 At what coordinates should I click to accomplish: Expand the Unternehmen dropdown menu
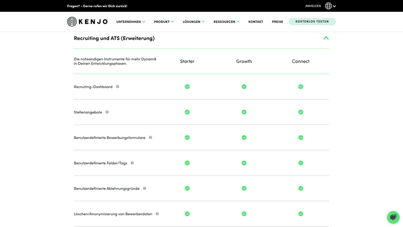click(x=130, y=22)
